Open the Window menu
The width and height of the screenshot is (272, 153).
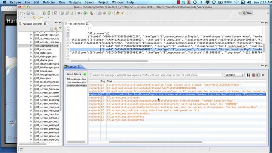click(x=117, y=2)
